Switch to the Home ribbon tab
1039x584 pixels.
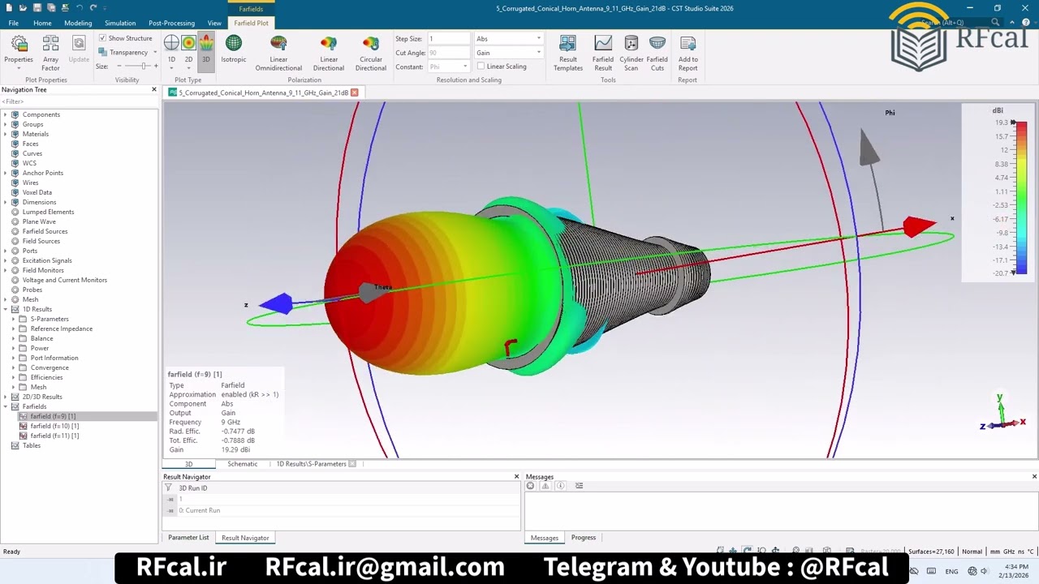click(x=42, y=23)
